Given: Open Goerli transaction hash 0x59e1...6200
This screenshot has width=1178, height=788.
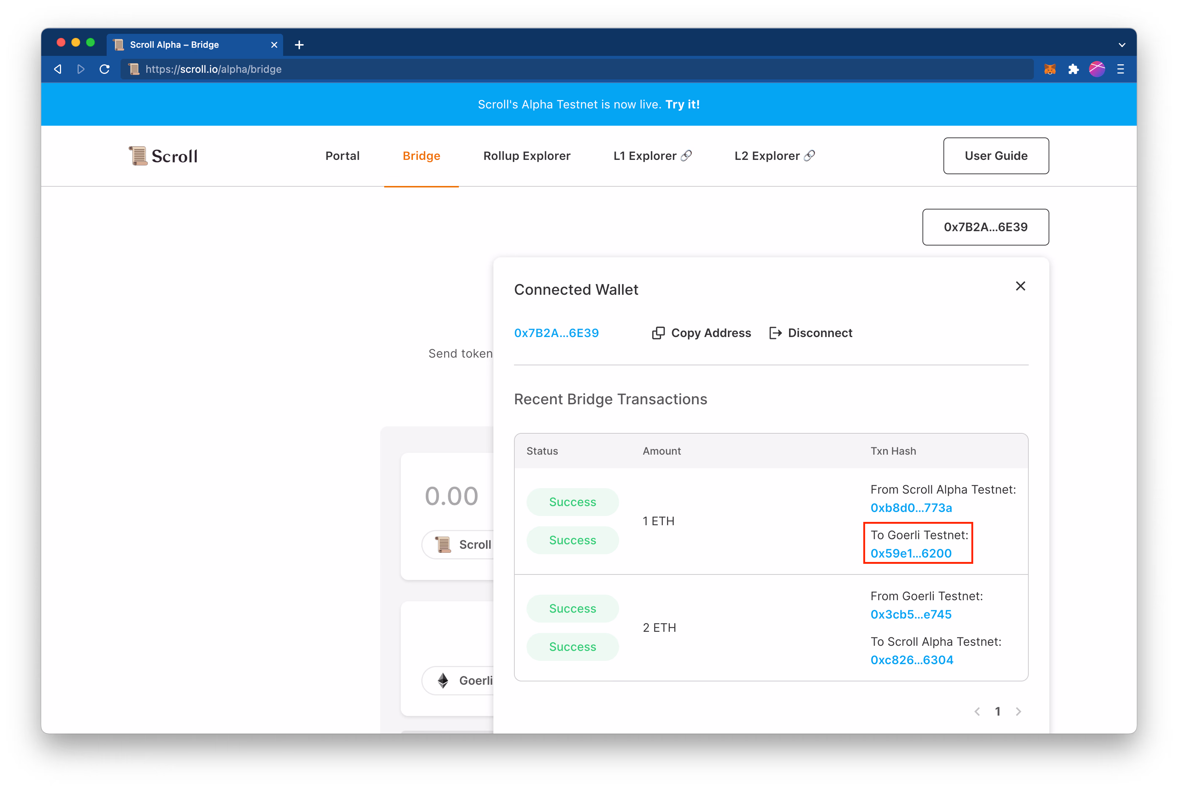Looking at the screenshot, I should 911,553.
